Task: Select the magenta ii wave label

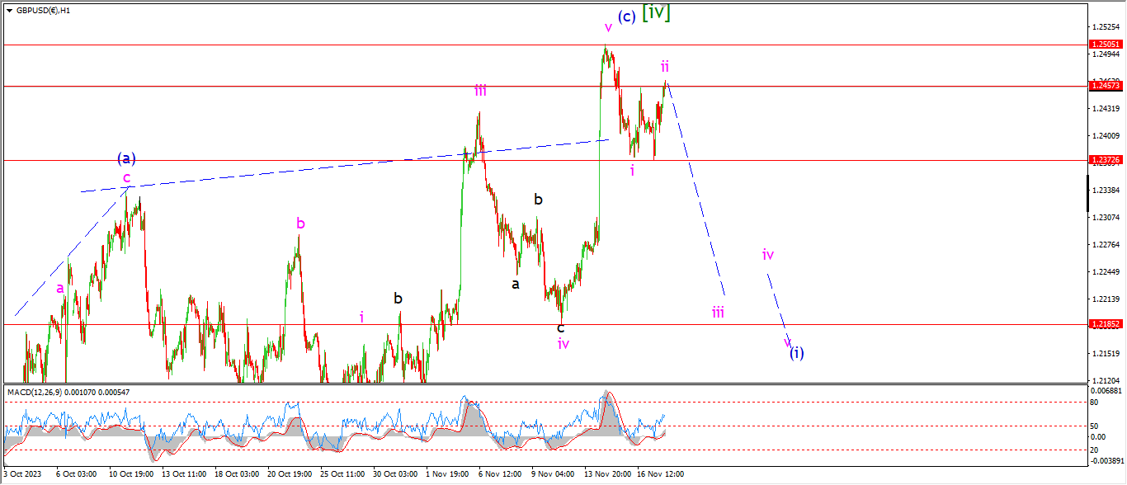Action: 664,66
